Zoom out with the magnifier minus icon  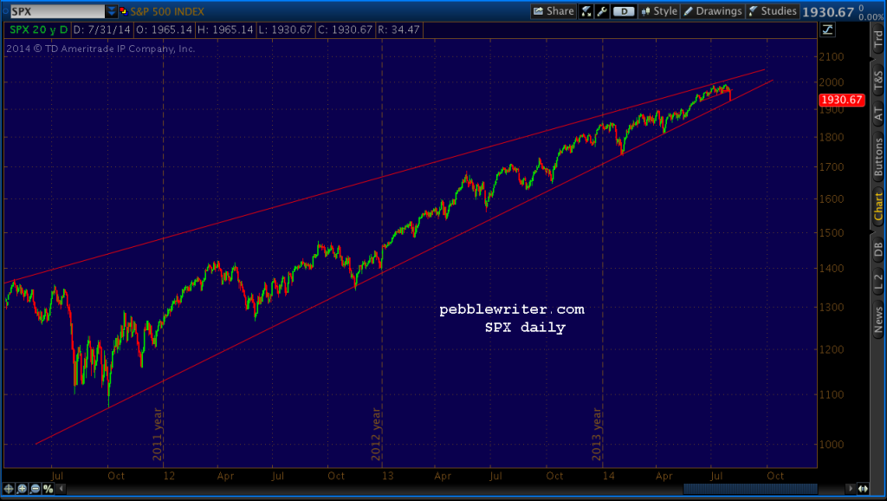pyautogui.click(x=35, y=489)
